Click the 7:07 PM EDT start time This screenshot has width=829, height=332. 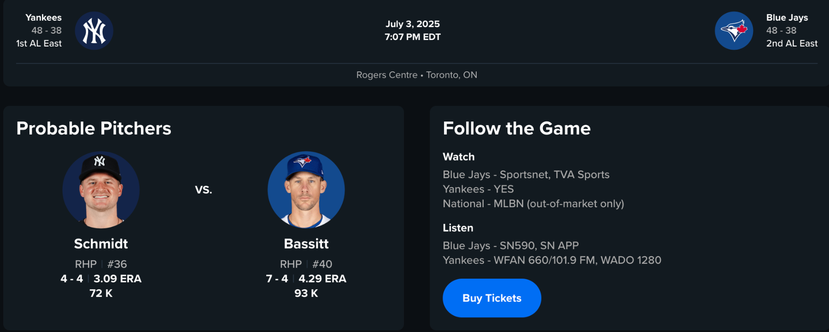(x=413, y=37)
